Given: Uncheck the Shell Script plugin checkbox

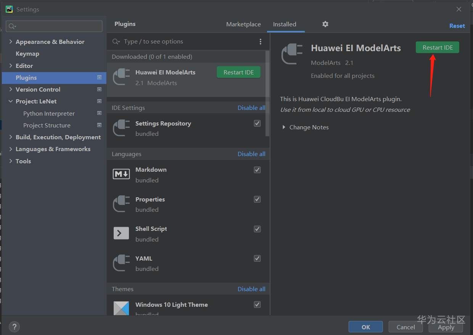Looking at the screenshot, I should (257, 229).
